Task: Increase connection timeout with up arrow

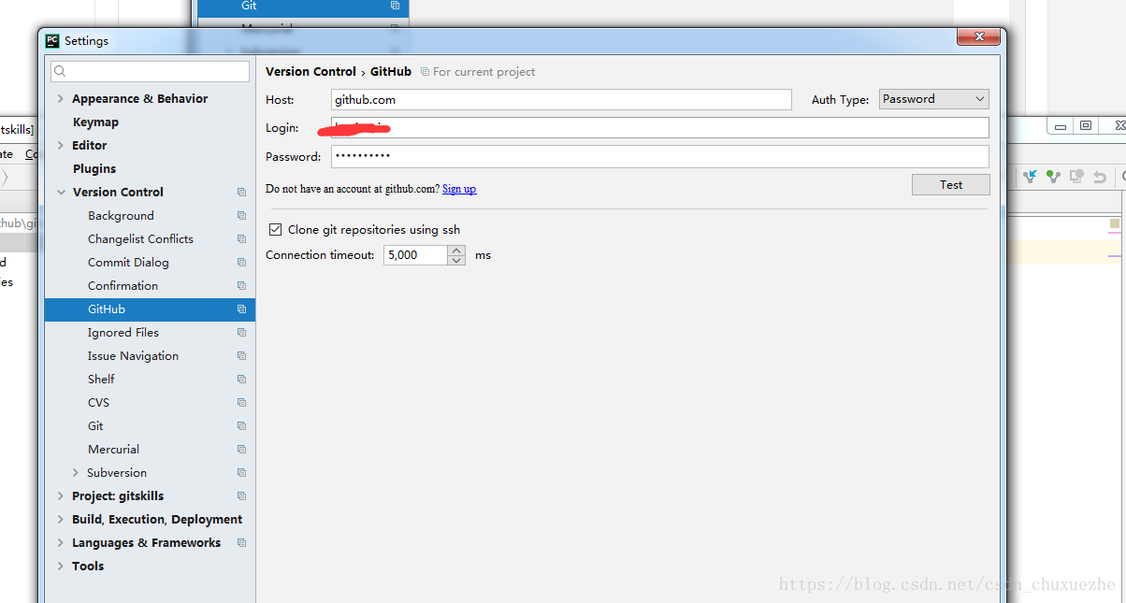Action: coord(456,250)
